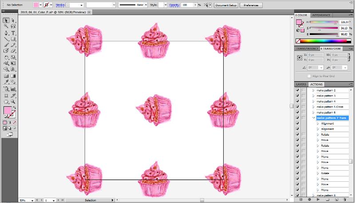Click Play Current Selection in Actions panel
This screenshot has width=355, height=203.
[318, 199]
